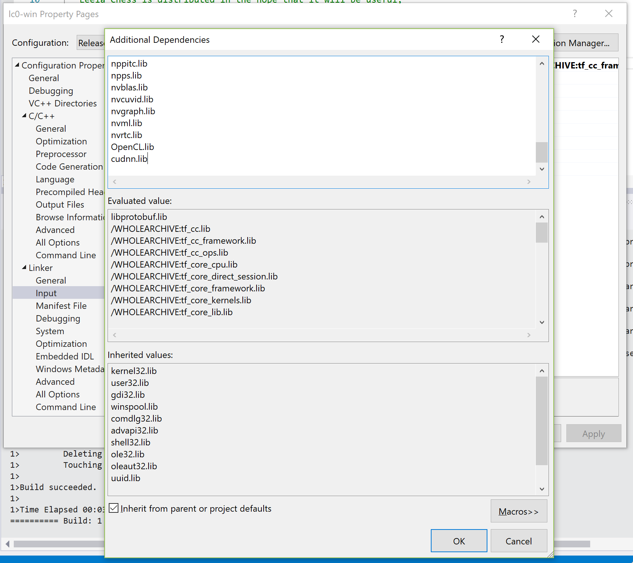Place cursor after cudnn.lib in the edit box
633x563 pixels.
coord(148,159)
